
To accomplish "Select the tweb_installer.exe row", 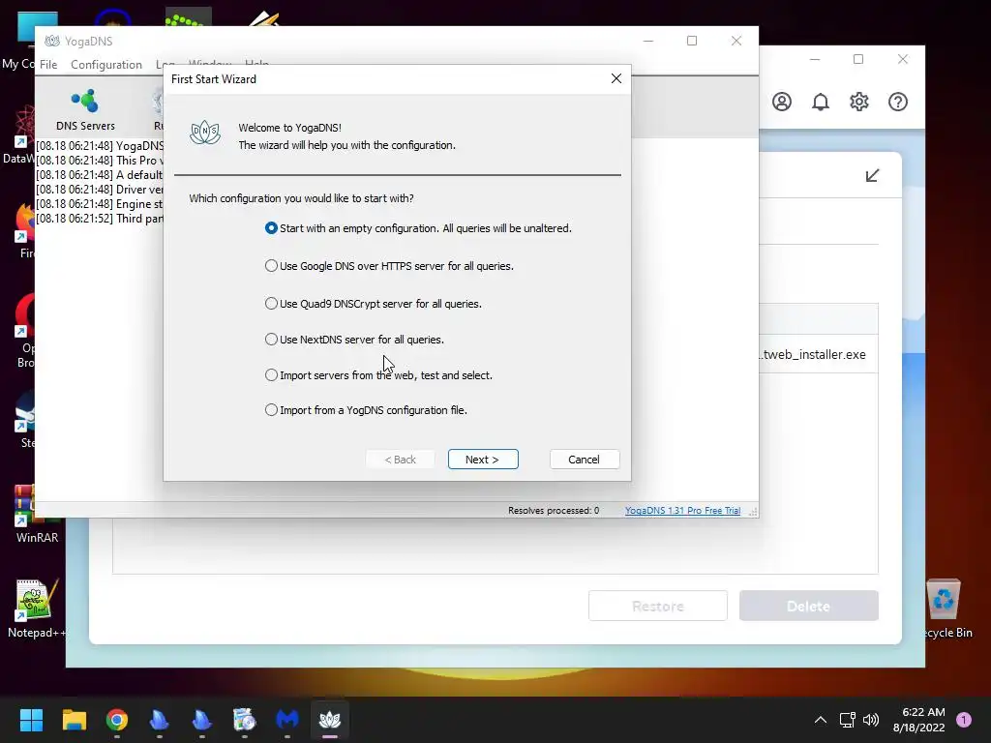I will pos(819,354).
